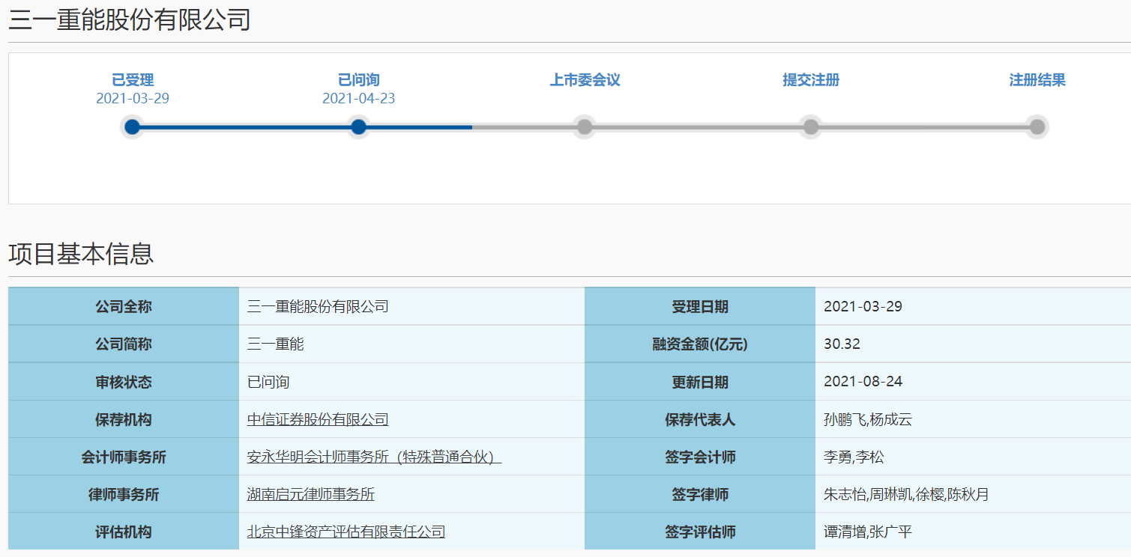The width and height of the screenshot is (1131, 557).
Task: Open the 中信证券股份有限公司 sponsor link
Action: (x=318, y=419)
